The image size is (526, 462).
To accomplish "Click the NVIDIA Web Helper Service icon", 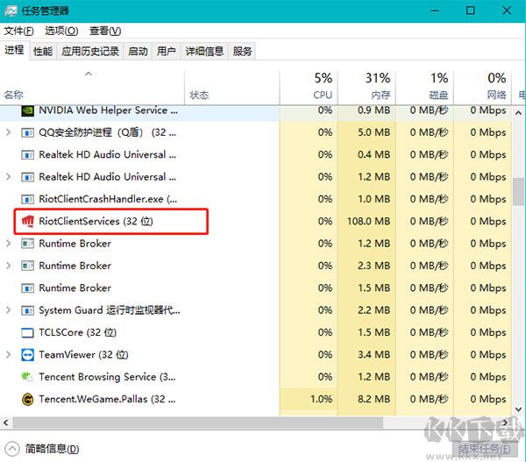I will pos(27,110).
